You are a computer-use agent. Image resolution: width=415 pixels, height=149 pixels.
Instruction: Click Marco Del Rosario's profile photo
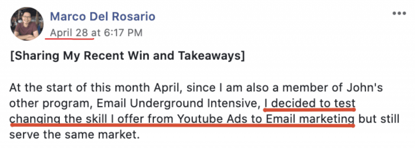tap(27, 24)
